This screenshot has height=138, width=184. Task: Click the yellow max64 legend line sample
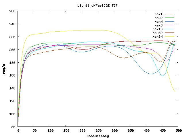(169, 37)
